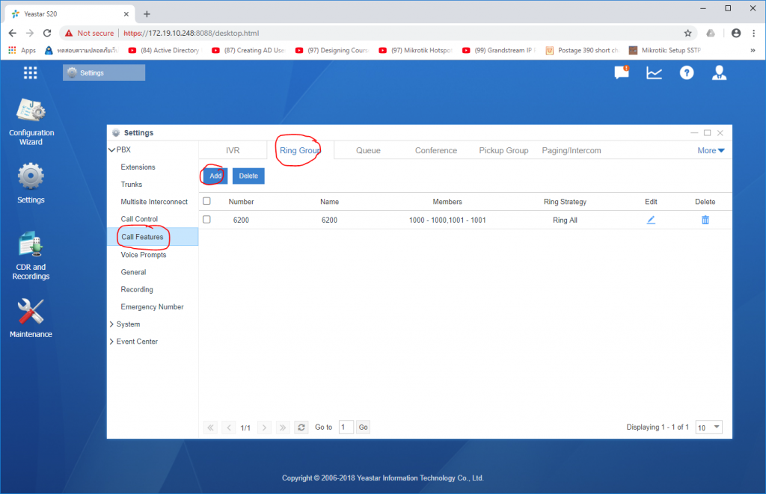
Task: Switch to the Paging/Intercom tab
Action: click(571, 150)
